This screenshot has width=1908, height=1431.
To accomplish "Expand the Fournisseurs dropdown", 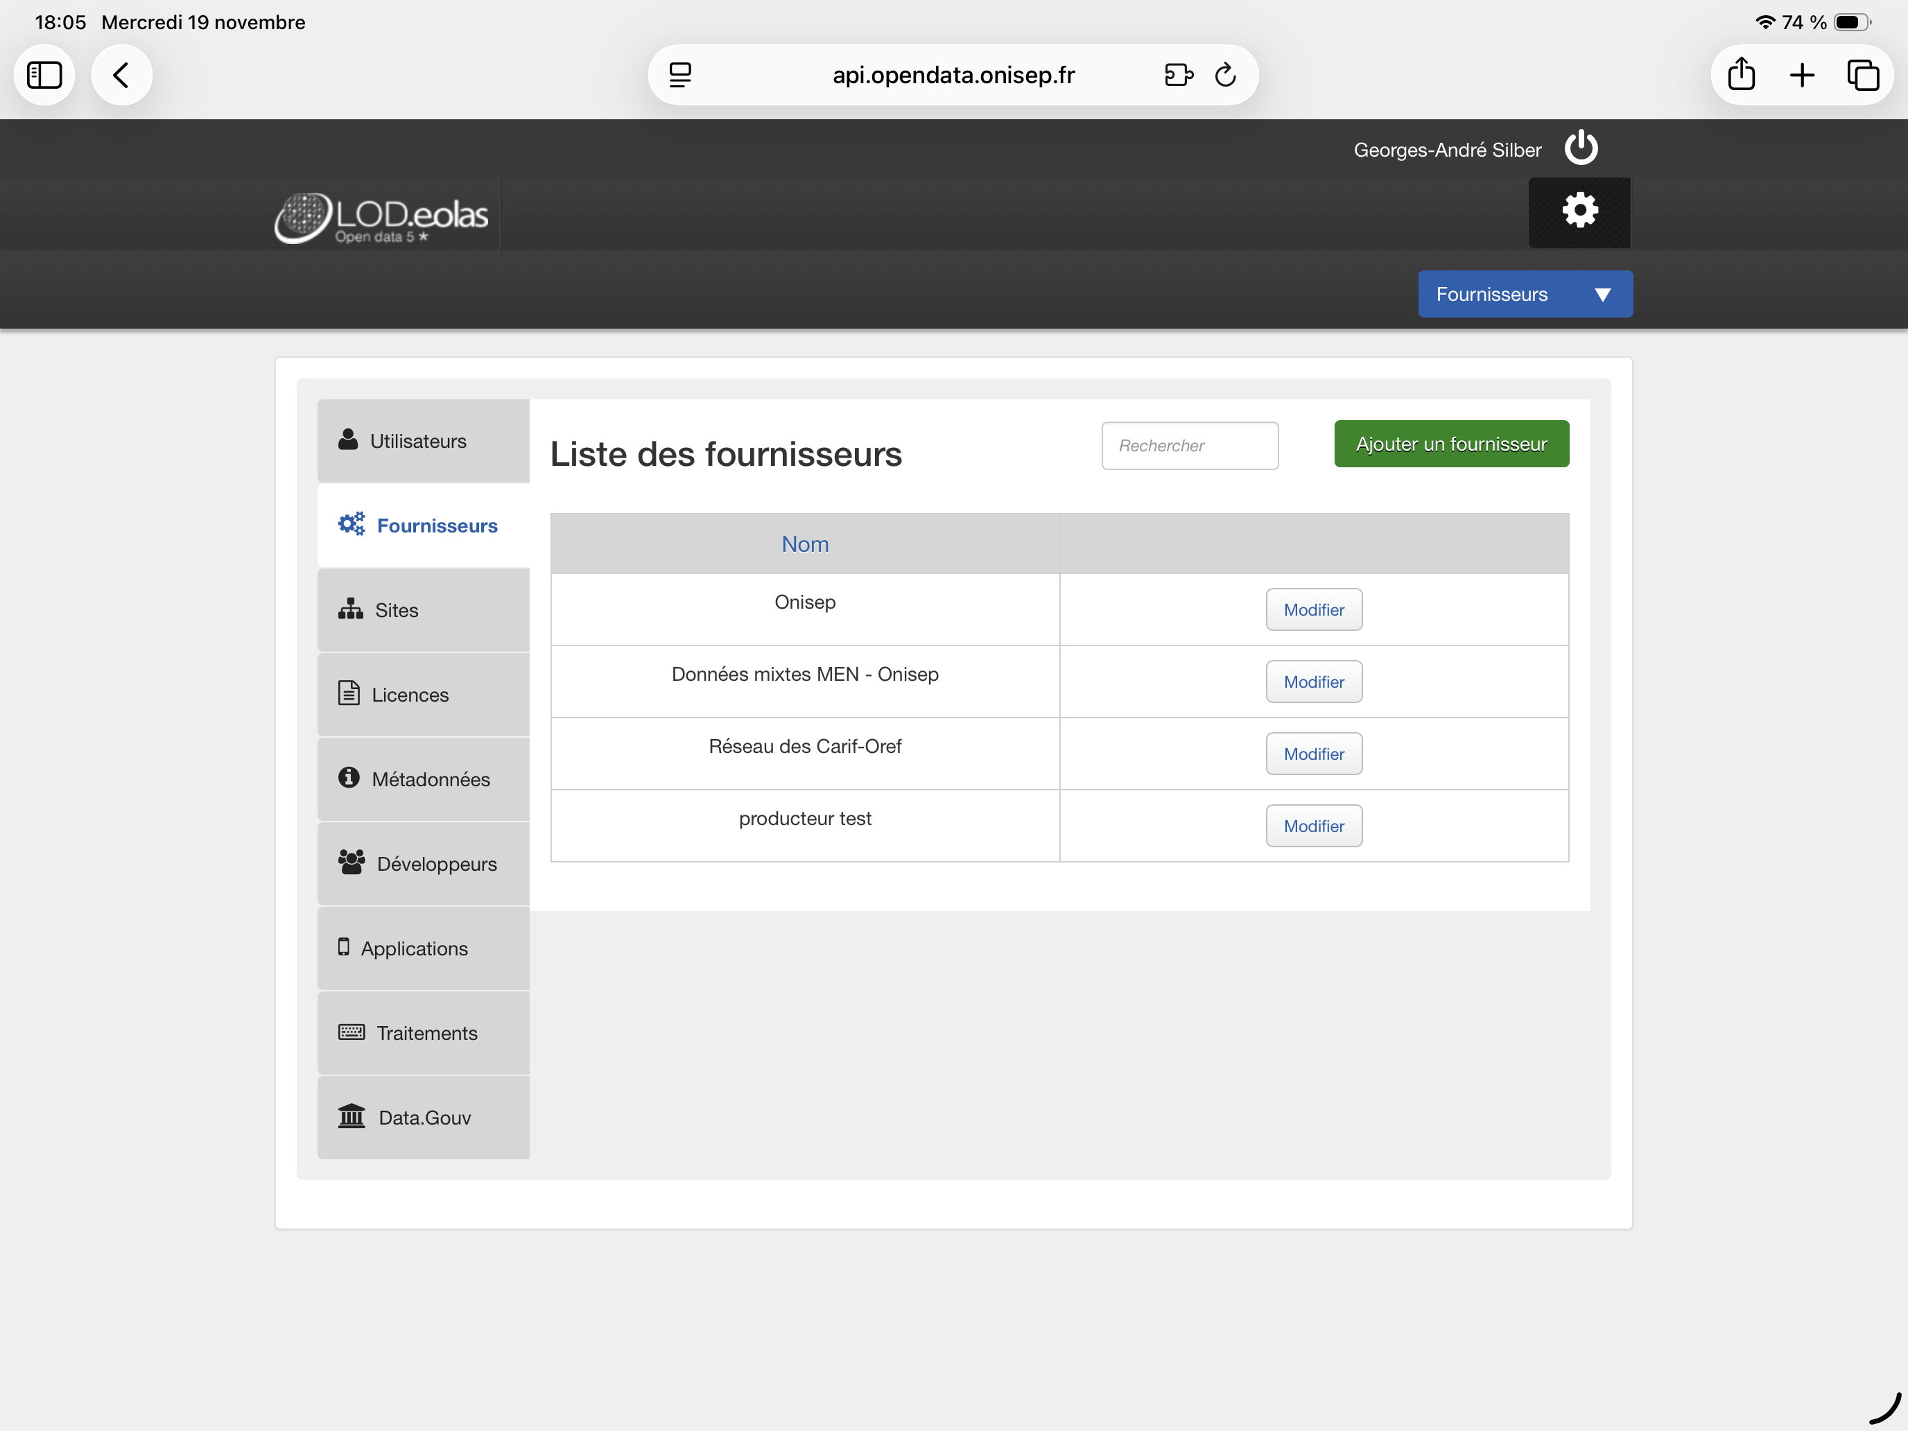I will point(1524,294).
